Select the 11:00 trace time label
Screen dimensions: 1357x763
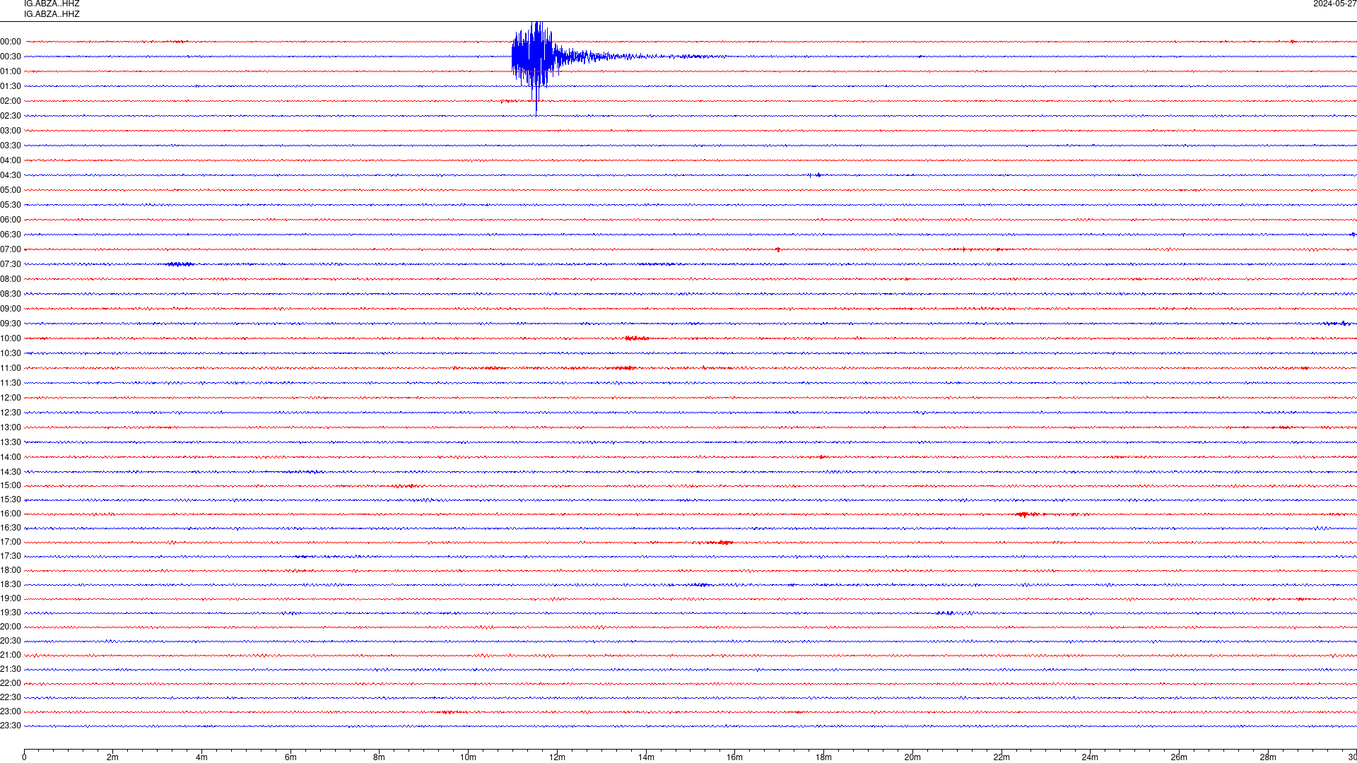click(x=11, y=368)
